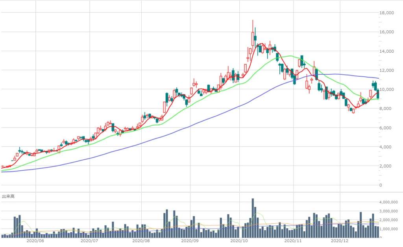The image size is (403, 247).
Task: Click the 3,000,000 volume axis label
Action: tap(388, 211)
